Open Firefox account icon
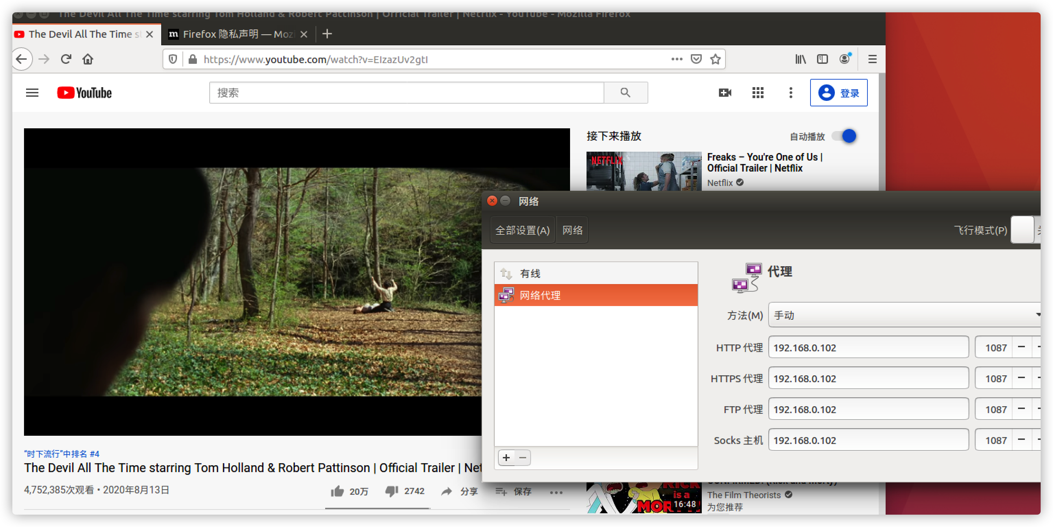 click(845, 59)
